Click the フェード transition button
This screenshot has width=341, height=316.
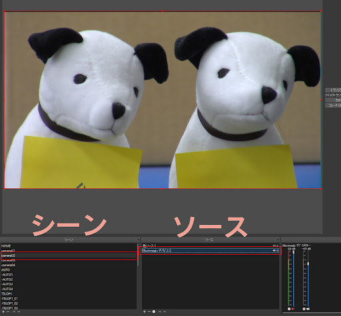point(333,106)
